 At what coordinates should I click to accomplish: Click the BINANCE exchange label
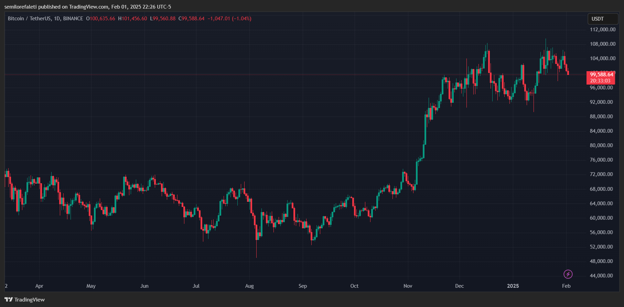click(73, 19)
